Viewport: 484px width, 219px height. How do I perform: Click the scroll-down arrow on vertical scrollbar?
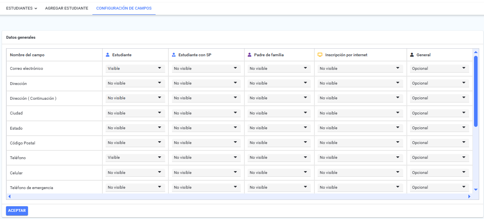(x=476, y=190)
